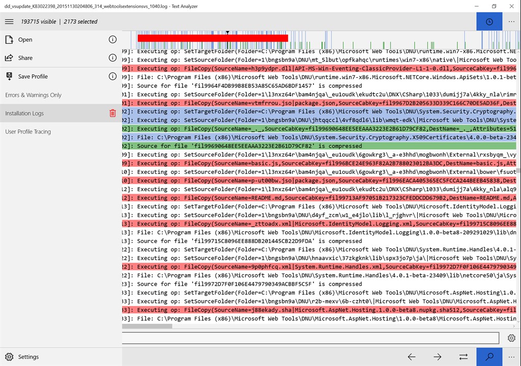Screen dimensions: 521x366
Task: Open the clock history button
Action: click(489, 21)
